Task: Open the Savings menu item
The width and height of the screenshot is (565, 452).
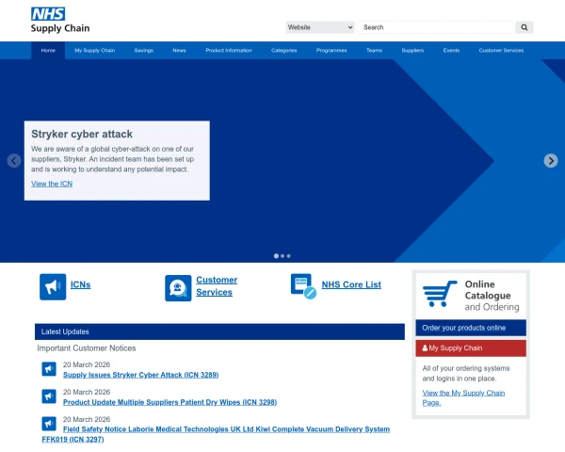Action: (144, 51)
